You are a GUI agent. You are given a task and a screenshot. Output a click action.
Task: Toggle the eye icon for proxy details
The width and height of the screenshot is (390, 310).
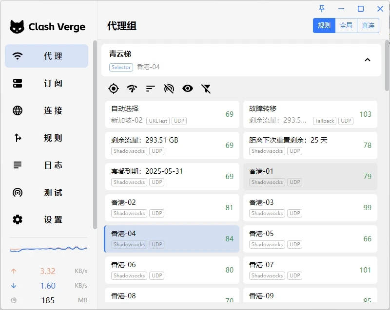[x=188, y=88]
